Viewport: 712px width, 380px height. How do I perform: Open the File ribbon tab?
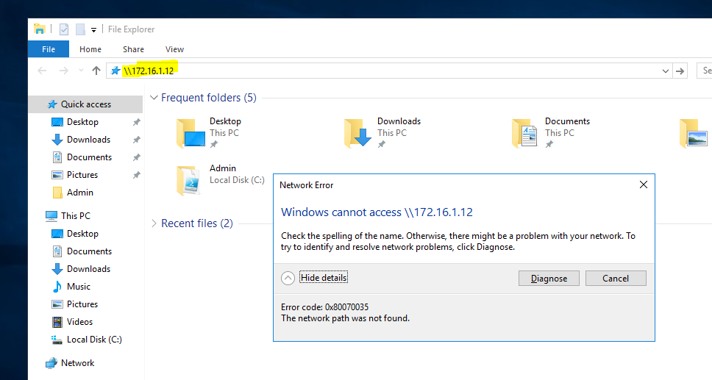click(49, 49)
